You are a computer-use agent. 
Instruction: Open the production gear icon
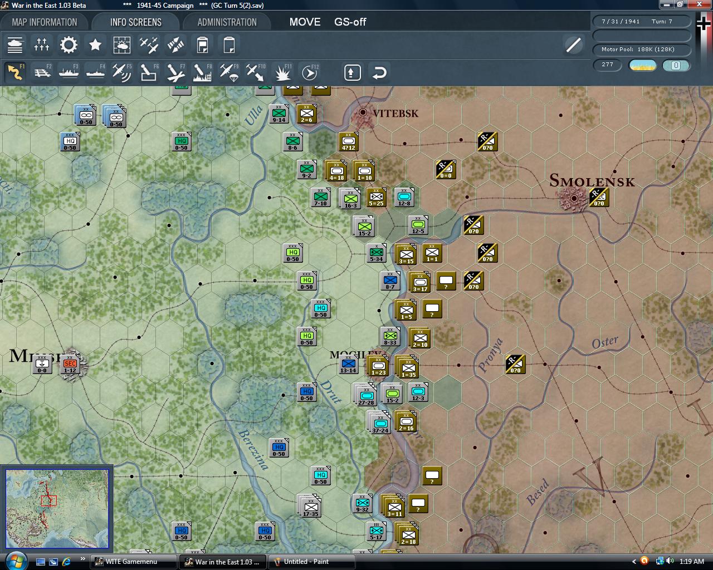(x=69, y=45)
